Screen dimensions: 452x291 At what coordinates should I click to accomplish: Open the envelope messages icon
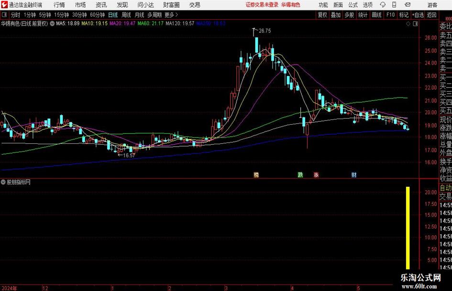(408, 5)
